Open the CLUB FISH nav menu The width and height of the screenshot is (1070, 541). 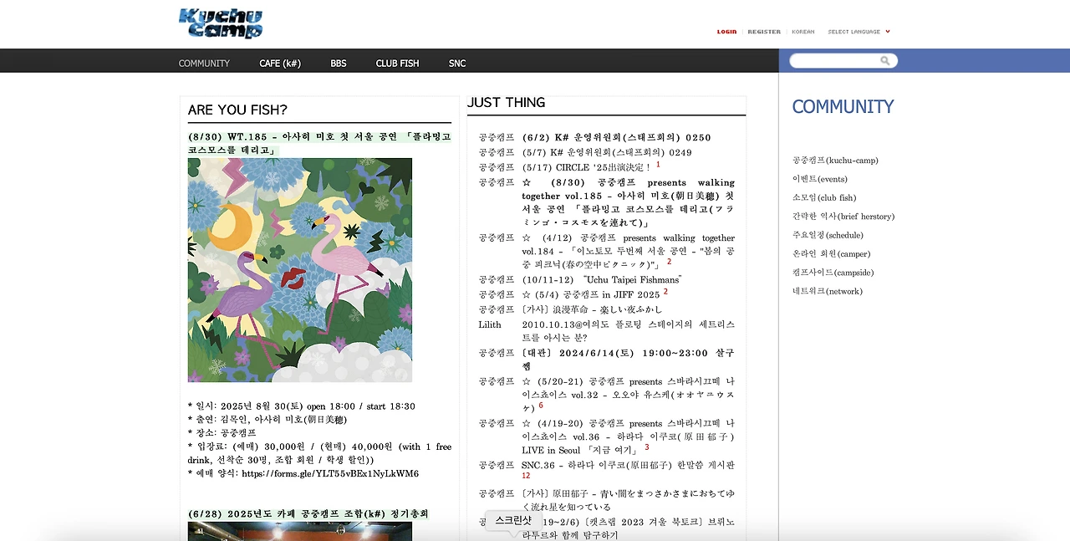click(x=397, y=64)
